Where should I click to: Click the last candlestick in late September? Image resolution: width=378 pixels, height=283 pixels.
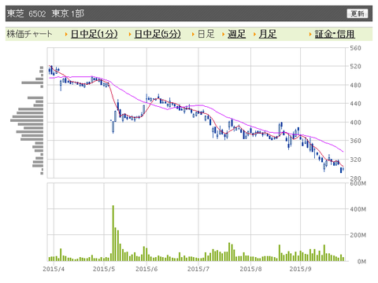coord(343,169)
